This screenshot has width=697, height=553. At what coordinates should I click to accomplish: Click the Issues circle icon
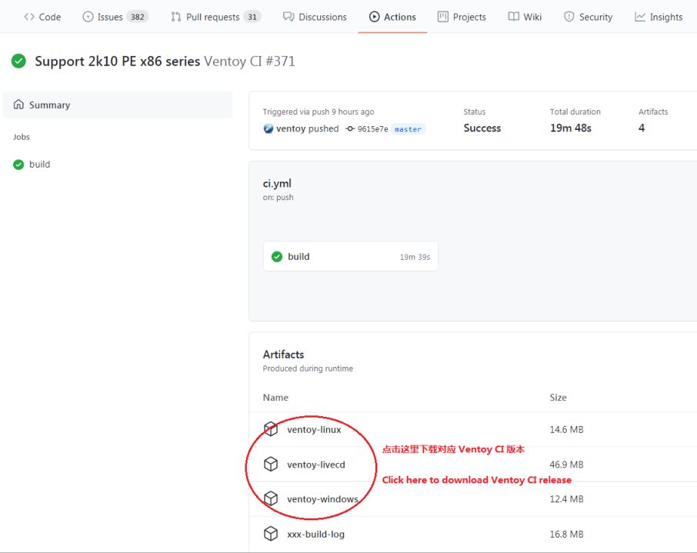pos(88,17)
